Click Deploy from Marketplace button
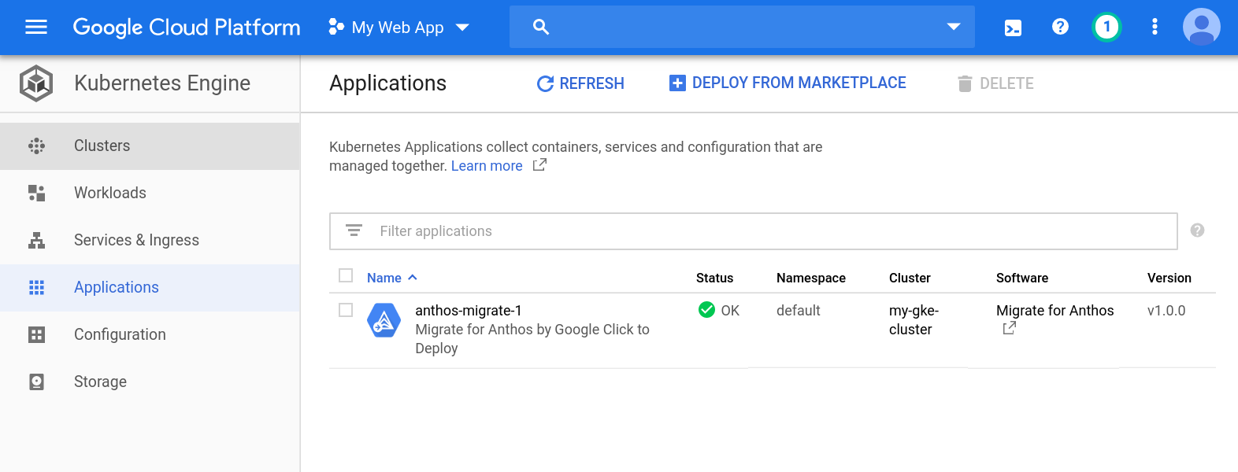The width and height of the screenshot is (1238, 472). tap(788, 83)
